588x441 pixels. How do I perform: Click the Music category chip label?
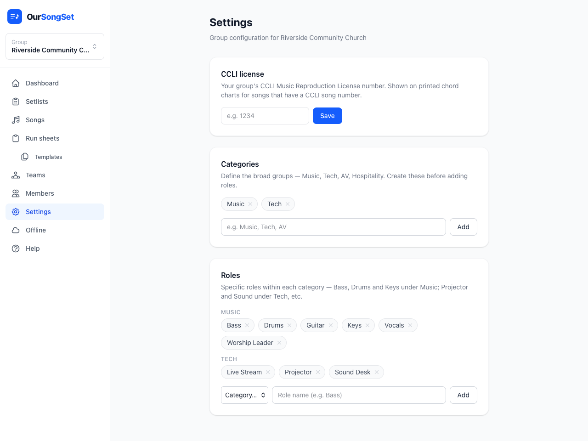236,204
